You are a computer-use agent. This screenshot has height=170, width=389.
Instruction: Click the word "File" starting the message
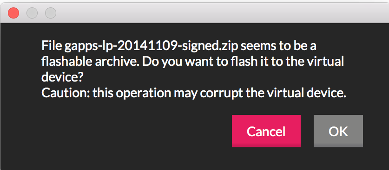tap(52, 46)
